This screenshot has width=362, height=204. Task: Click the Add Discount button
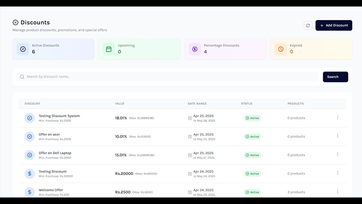(334, 25)
